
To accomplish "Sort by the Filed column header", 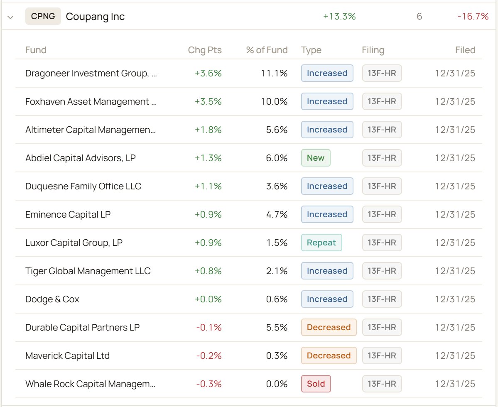I will (465, 50).
